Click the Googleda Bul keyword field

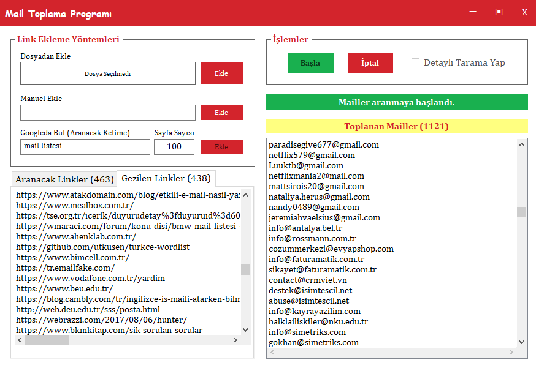(85, 147)
